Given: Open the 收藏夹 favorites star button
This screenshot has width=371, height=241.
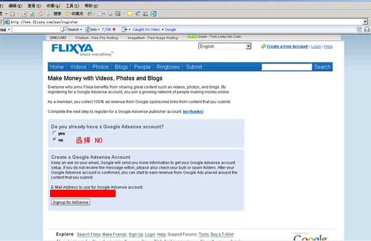Looking at the screenshot, I should (75, 14).
